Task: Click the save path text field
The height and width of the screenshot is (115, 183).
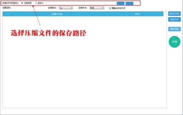Action: (81, 3)
